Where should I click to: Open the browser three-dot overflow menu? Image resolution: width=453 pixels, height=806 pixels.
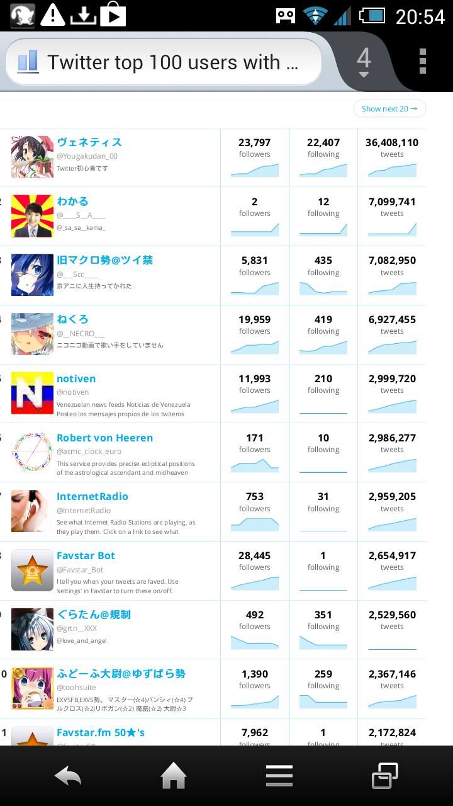point(423,61)
